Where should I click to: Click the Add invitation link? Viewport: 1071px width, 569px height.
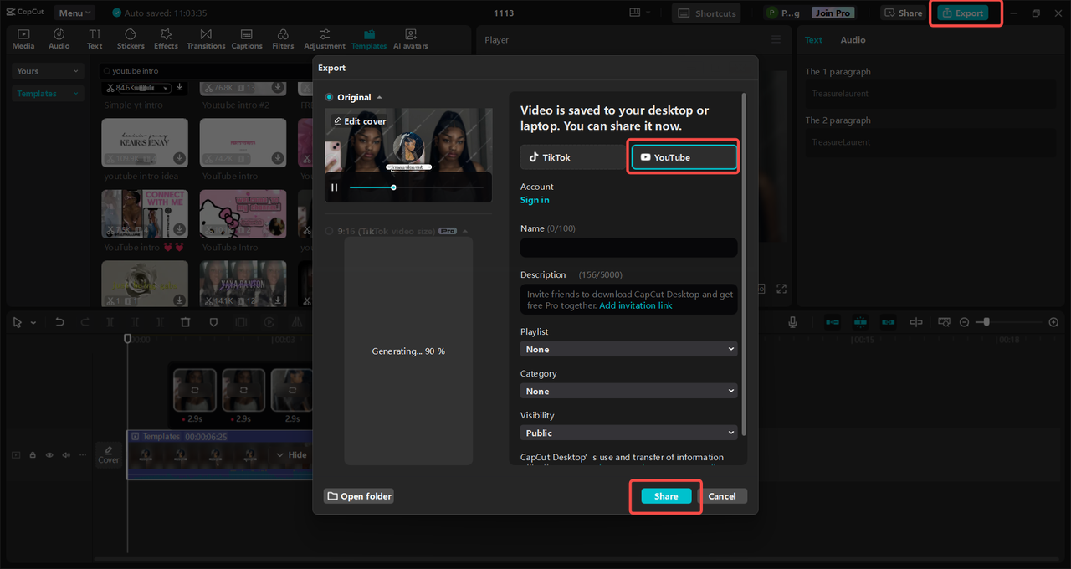(x=636, y=305)
